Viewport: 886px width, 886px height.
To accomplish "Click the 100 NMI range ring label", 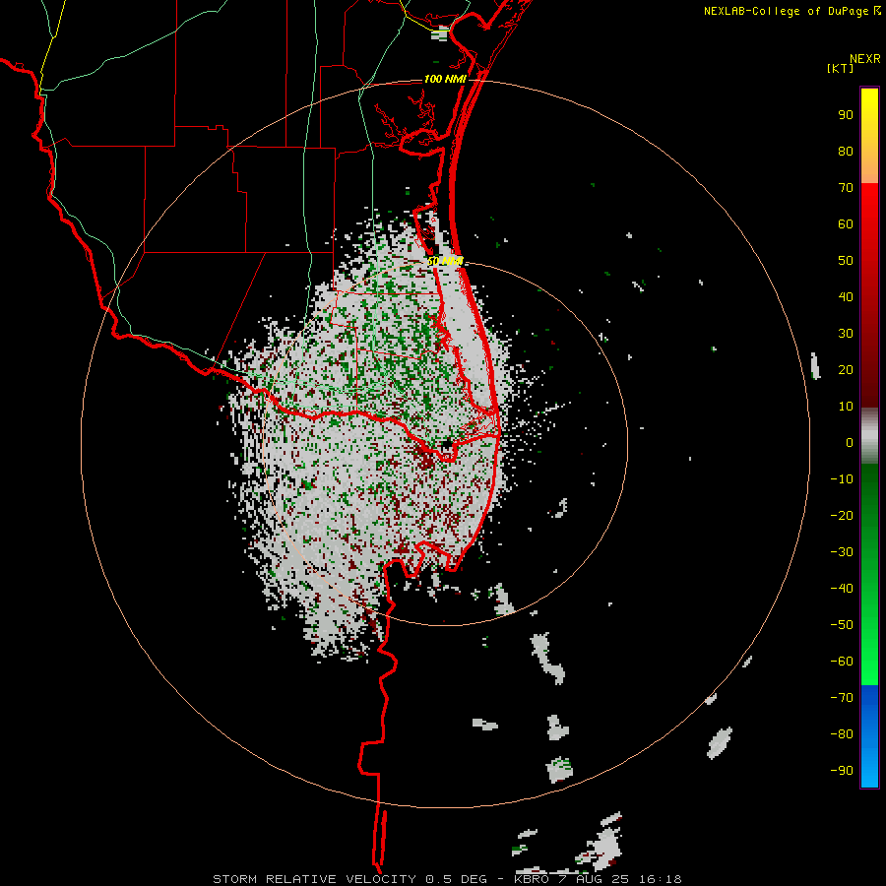I will click(x=445, y=79).
